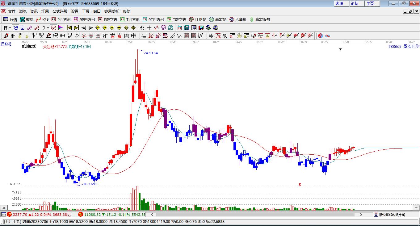Click the calendar date icon showing 21
Screen dimensions: 420x226
pyautogui.click(x=180, y=28)
